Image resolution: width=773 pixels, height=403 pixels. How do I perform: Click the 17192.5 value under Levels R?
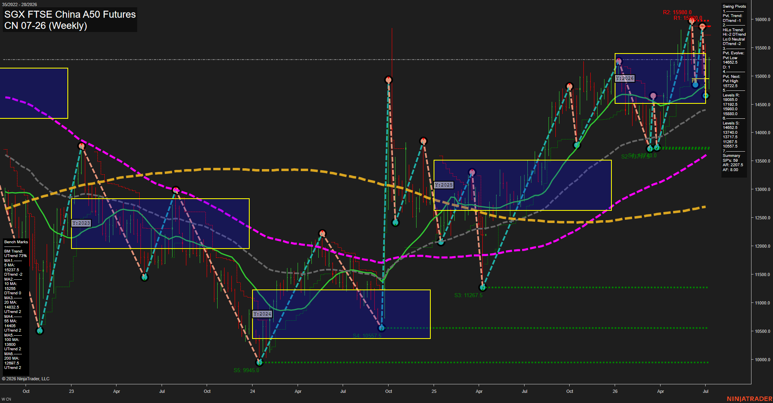click(x=730, y=105)
